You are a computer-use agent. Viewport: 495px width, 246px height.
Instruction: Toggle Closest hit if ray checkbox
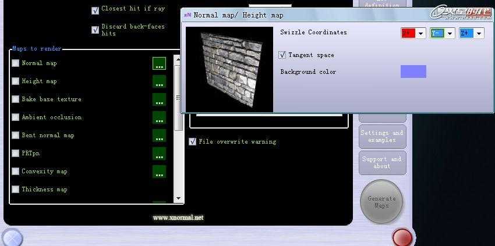(x=95, y=10)
